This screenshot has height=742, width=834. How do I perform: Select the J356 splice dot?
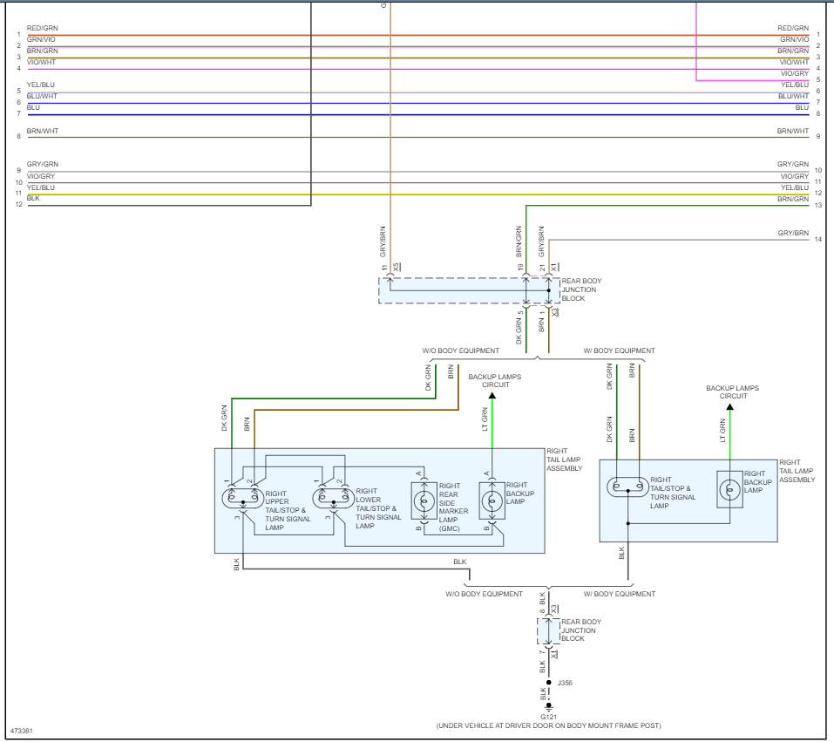(x=549, y=683)
